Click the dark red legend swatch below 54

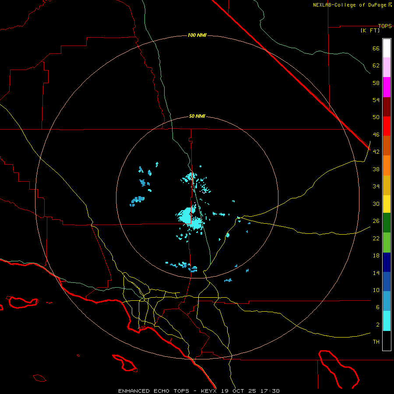(x=387, y=106)
